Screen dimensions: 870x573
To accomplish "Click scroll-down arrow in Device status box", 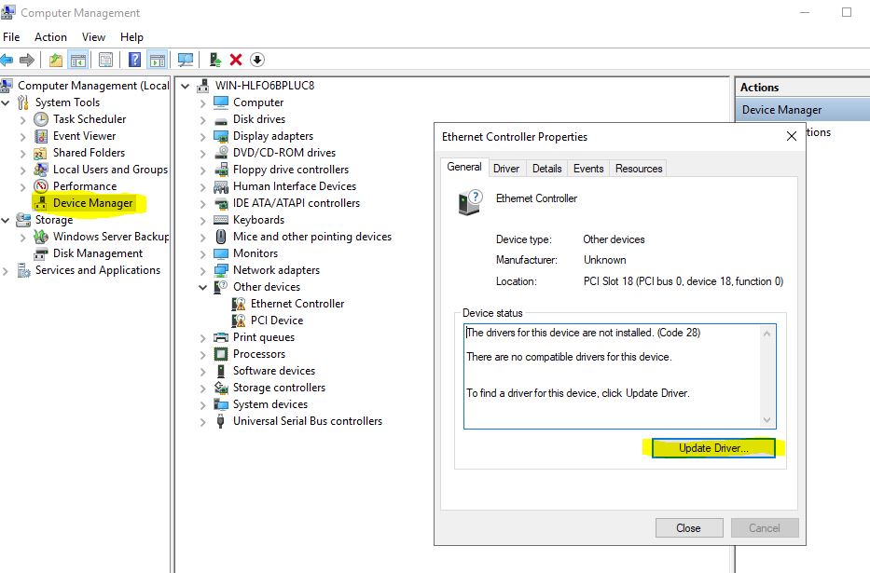I will coord(766,420).
